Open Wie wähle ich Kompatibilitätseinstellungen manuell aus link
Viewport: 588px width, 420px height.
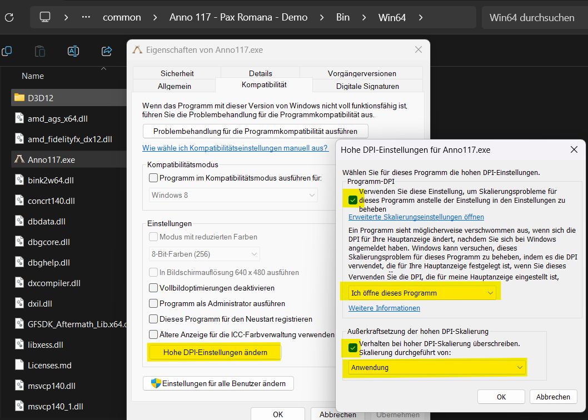[236, 148]
